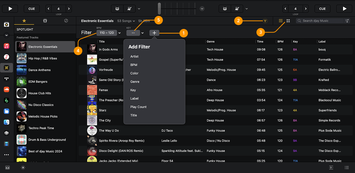Open the Finder files source
The height and width of the screenshot is (173, 355).
click(x=7, y=122)
